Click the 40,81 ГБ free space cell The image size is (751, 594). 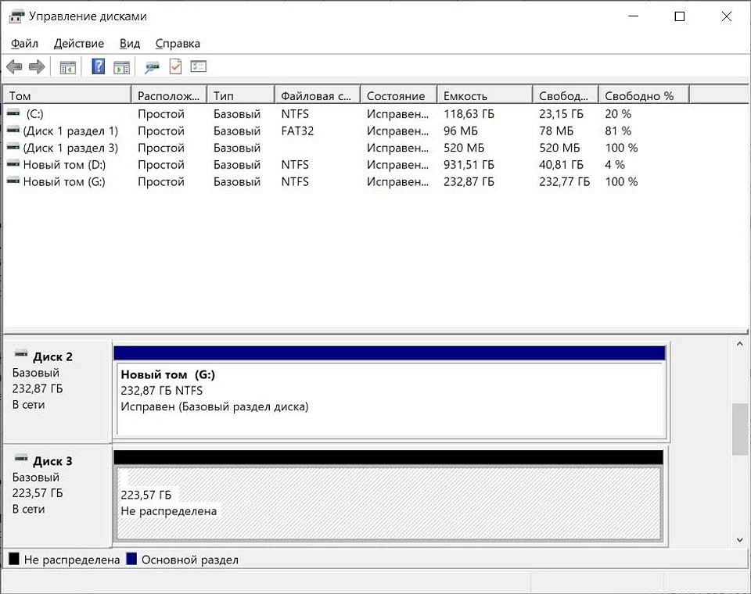(x=561, y=165)
